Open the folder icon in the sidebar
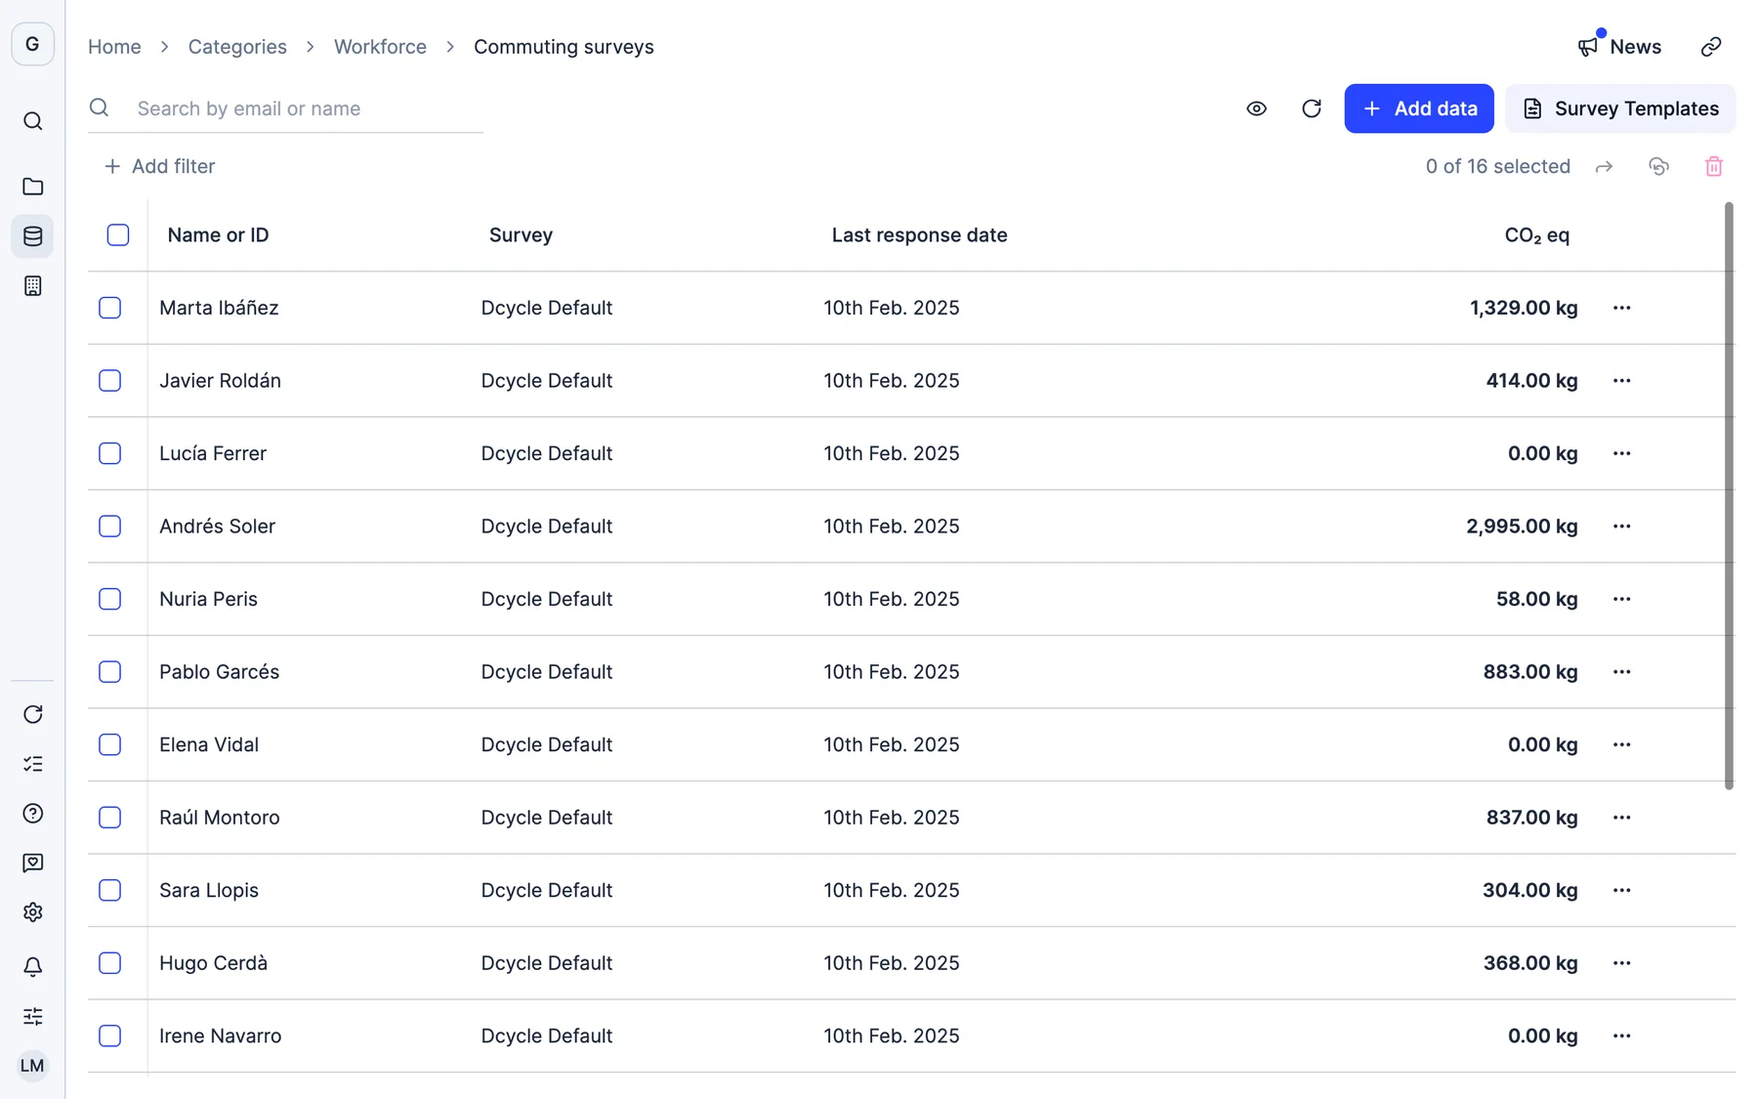Viewport: 1758px width, 1099px height. tap(32, 187)
